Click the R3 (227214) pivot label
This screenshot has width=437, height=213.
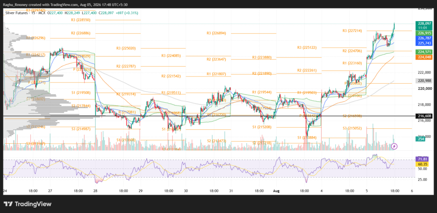point(352,31)
